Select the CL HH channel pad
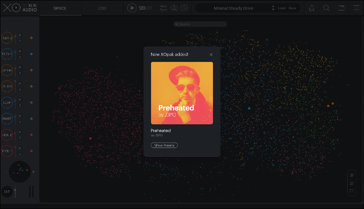The width and height of the screenshot is (364, 209). click(7, 86)
